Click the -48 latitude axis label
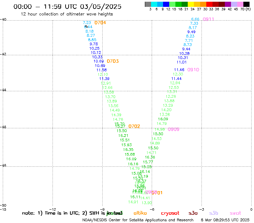This screenshot has height=223, width=254. [3, 165]
